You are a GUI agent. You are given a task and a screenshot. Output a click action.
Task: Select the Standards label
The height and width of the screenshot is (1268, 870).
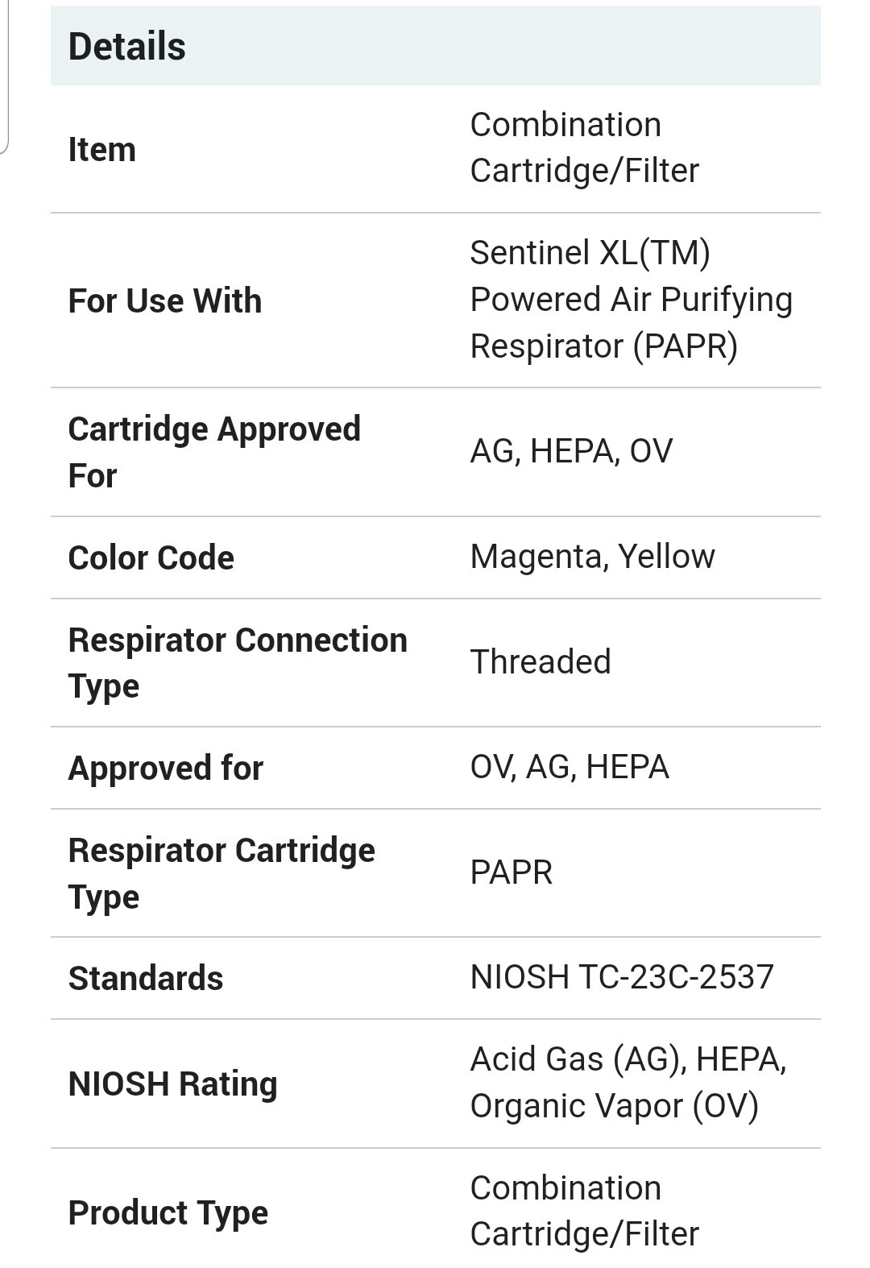click(x=146, y=978)
